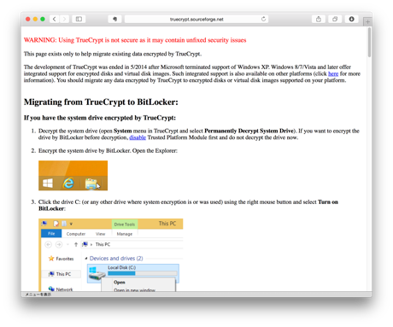This screenshot has width=393, height=327.
Task: Select the File tab in Explorer image
Action: (51, 233)
